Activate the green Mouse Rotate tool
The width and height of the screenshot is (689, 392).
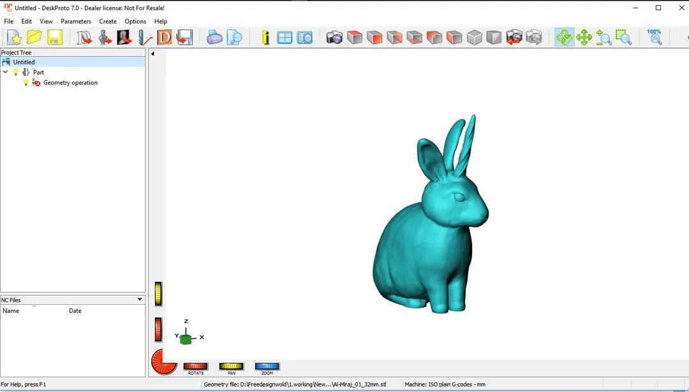[x=564, y=38]
